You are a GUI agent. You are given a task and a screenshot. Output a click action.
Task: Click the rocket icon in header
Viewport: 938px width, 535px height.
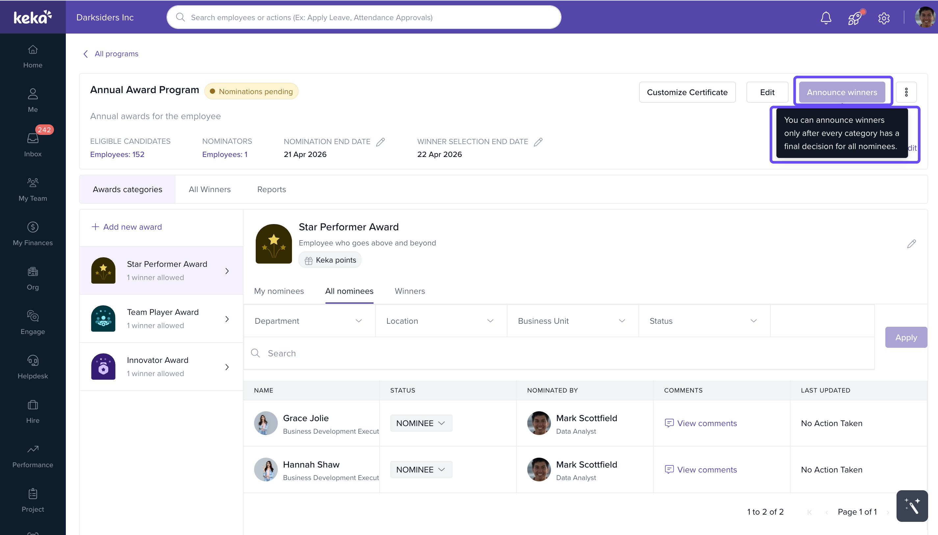click(855, 17)
